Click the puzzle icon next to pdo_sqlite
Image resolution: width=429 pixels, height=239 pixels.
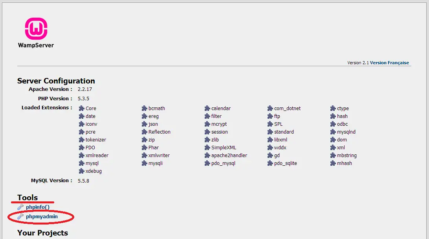tap(270, 163)
